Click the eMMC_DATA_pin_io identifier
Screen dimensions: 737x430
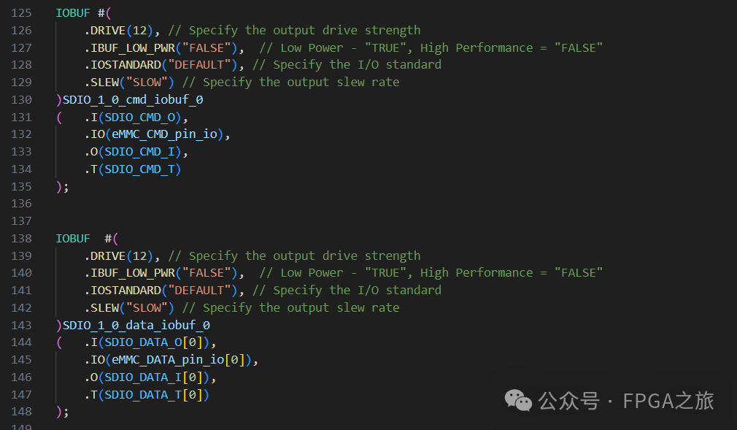point(168,360)
